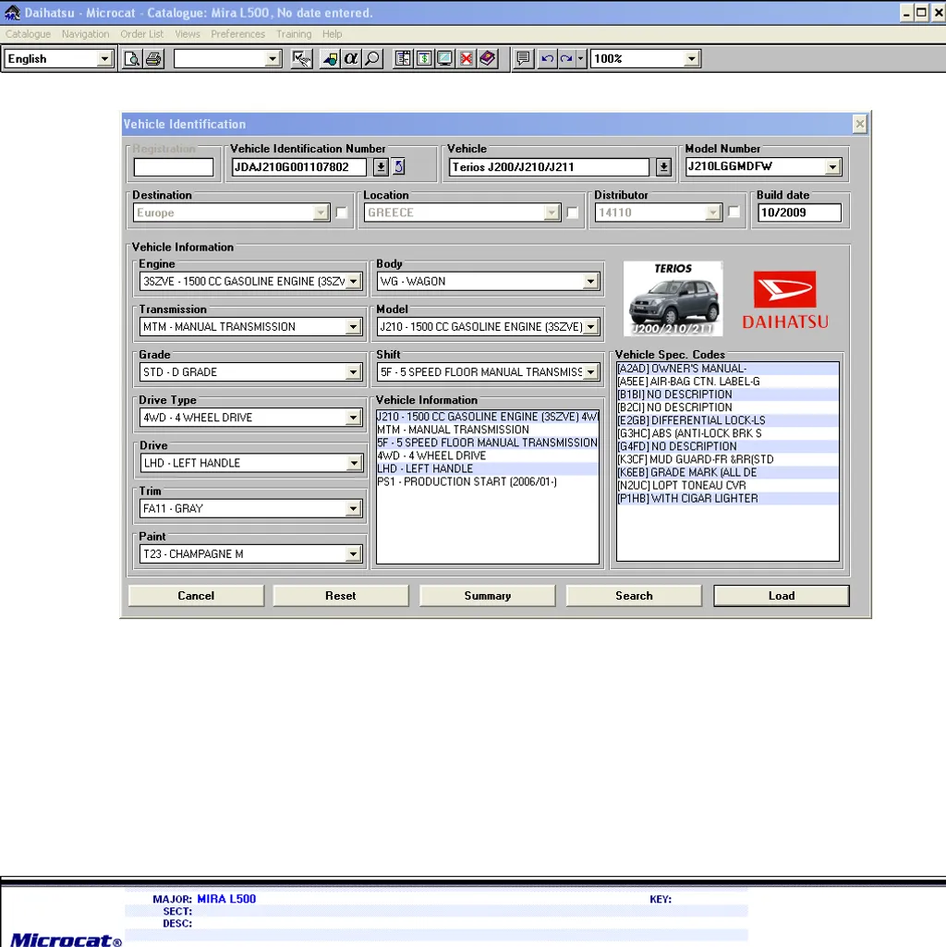Open the Preferences menu
Screen dimensions: 946x947
pos(238,34)
